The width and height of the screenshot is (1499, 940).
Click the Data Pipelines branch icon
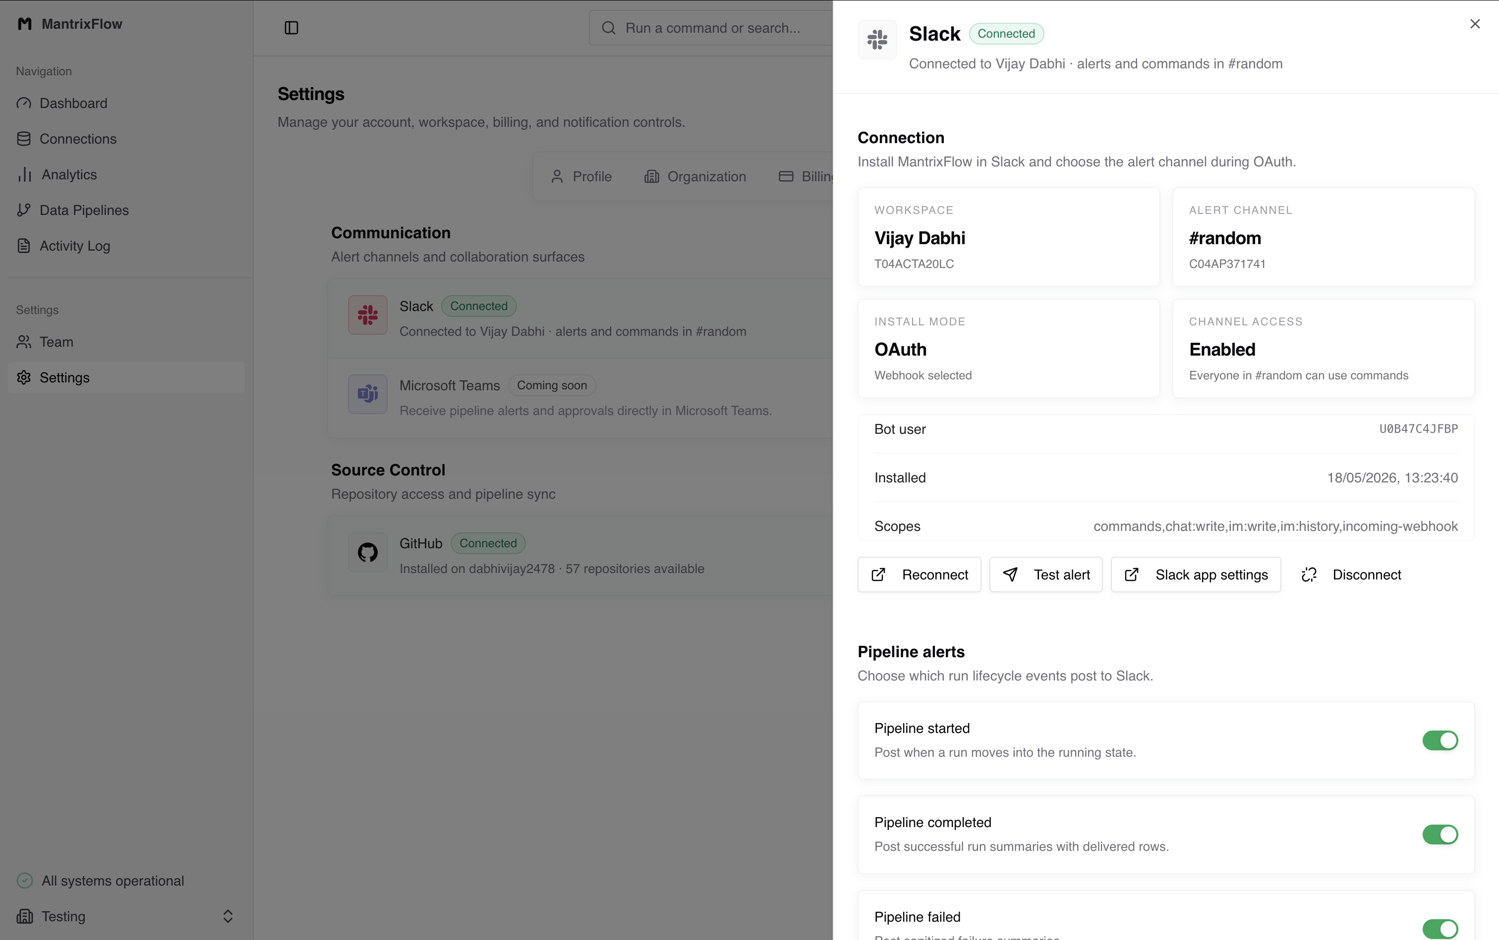click(x=24, y=210)
